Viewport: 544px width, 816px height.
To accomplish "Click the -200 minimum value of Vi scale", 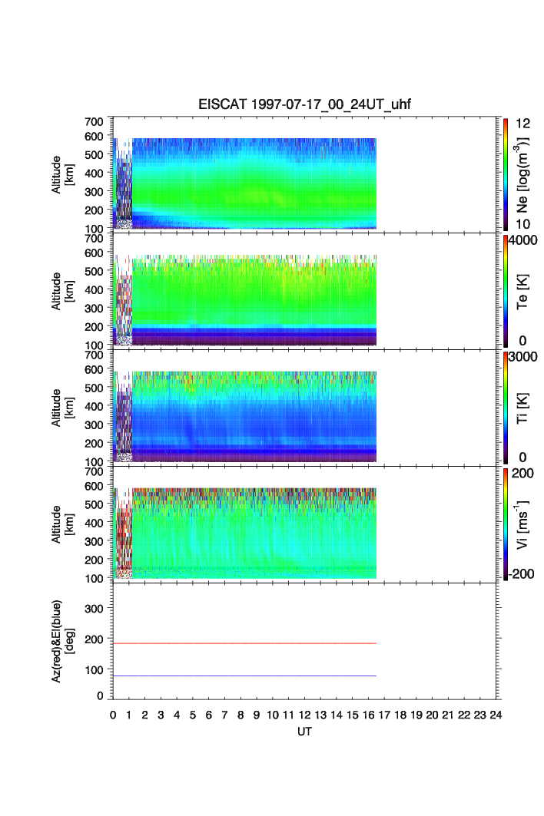I will (522, 574).
